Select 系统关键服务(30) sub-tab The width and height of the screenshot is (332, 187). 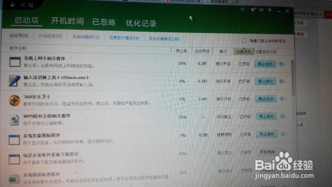tap(164, 39)
